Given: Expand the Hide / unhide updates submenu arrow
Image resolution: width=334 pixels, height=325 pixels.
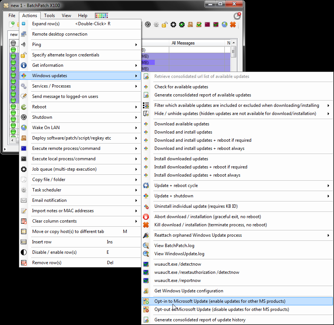Looking at the screenshot, I should pos(328,114).
